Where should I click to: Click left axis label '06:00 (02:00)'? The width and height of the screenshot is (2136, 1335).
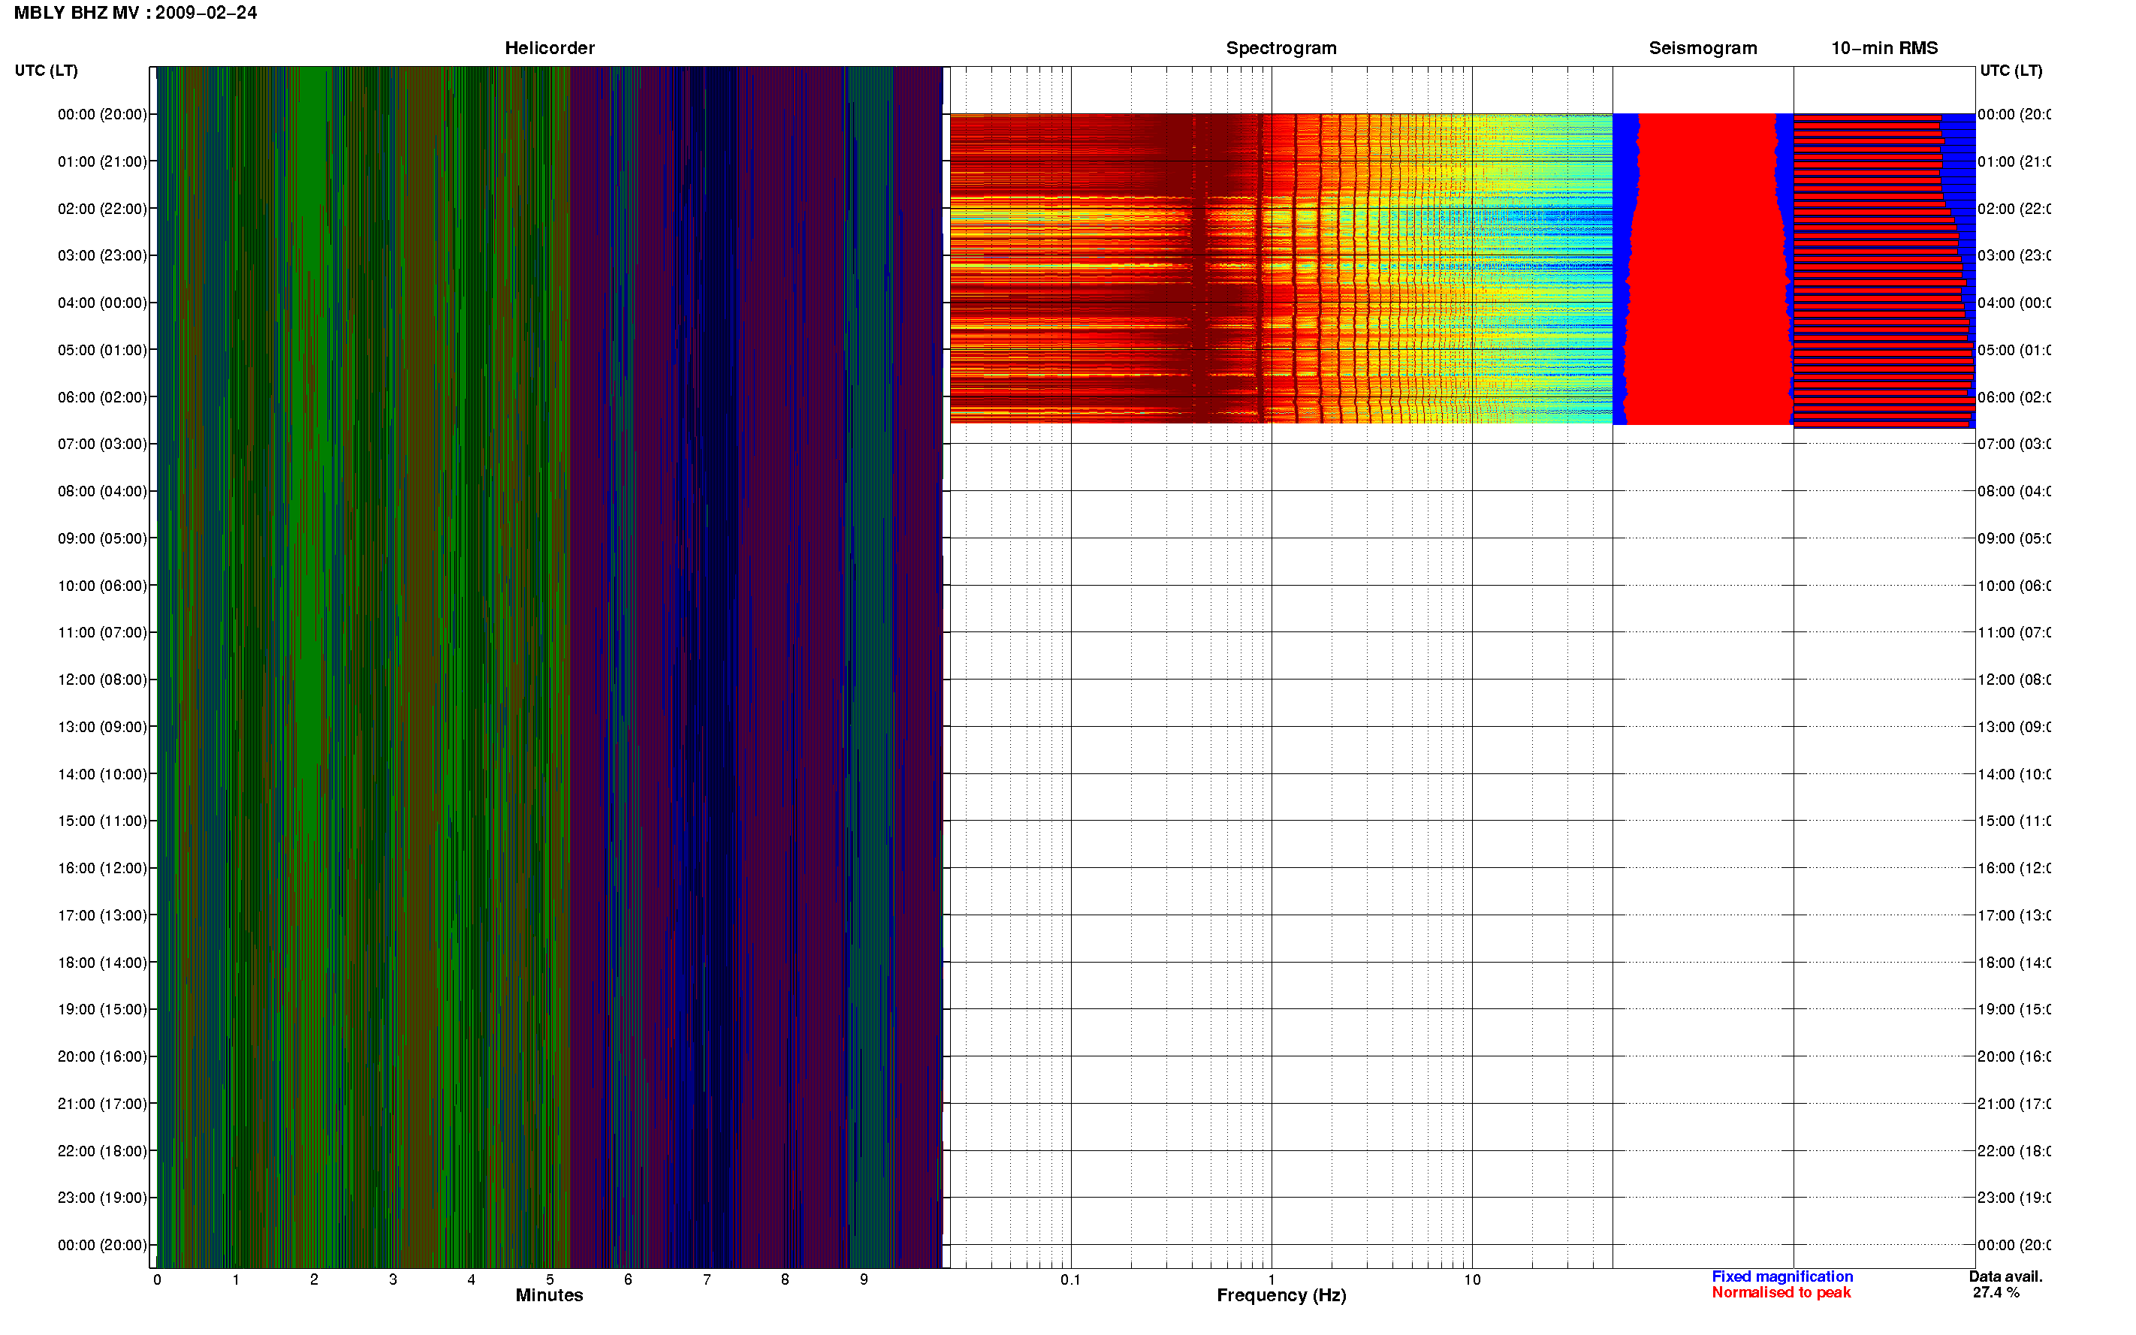tap(102, 397)
